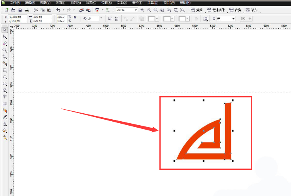Open the 效果(C) menu
This screenshot has height=196, width=291.
[x=91, y=3]
